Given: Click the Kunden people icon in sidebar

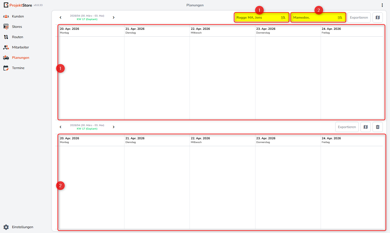Looking at the screenshot, I should click(6, 16).
